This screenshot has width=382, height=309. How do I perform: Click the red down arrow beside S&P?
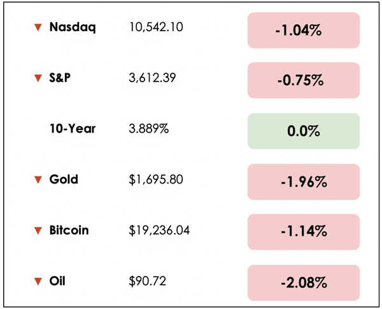tap(38, 78)
